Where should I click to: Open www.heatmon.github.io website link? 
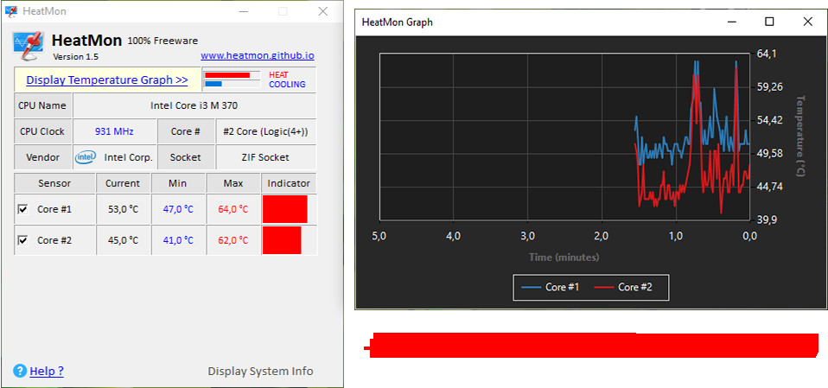258,55
